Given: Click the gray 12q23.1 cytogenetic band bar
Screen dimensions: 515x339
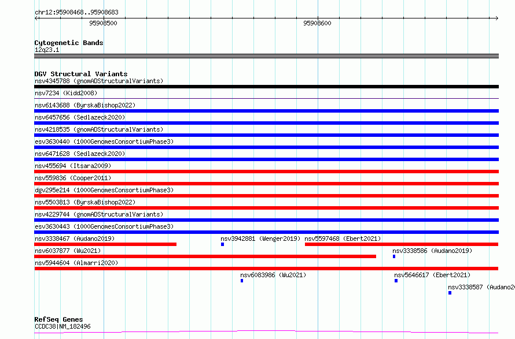Looking at the screenshot, I should pos(266,56).
